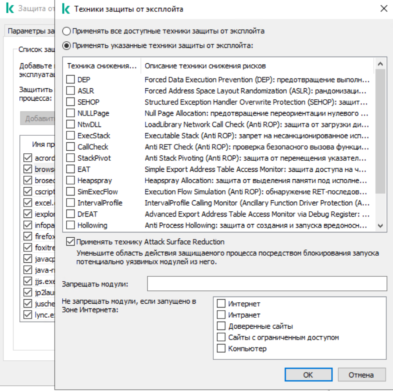Click 'Техника снижения...' column header
This screenshot has width=393, height=391.
pos(102,66)
